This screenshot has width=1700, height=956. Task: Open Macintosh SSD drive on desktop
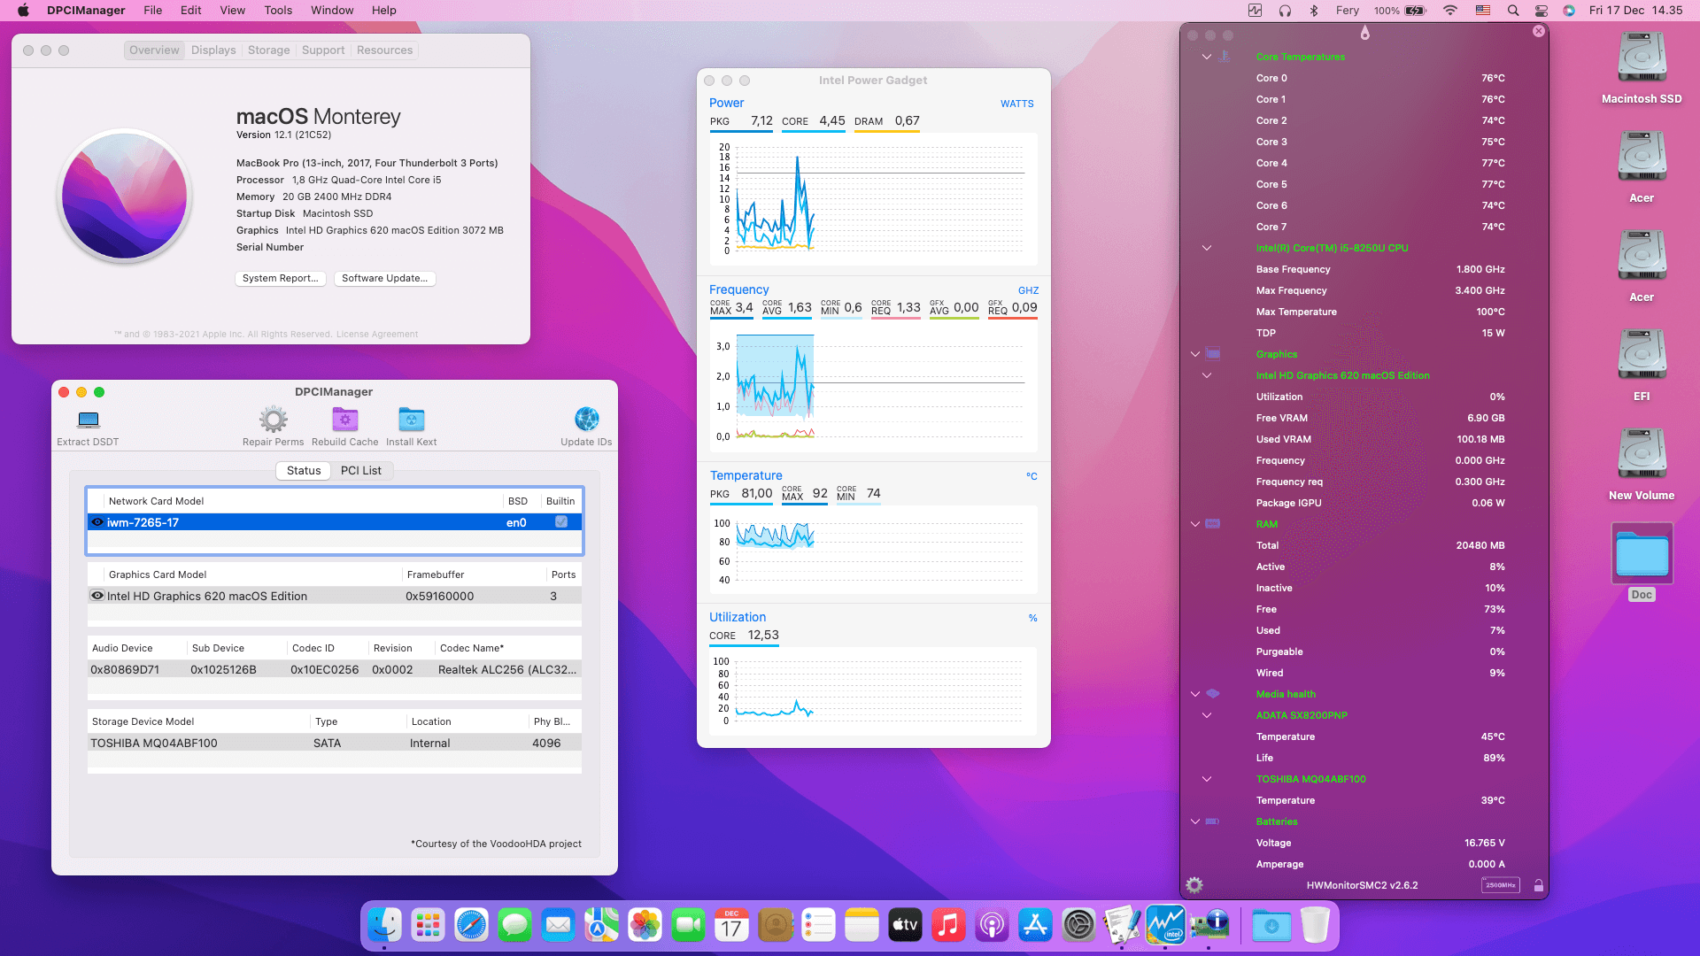click(x=1642, y=58)
